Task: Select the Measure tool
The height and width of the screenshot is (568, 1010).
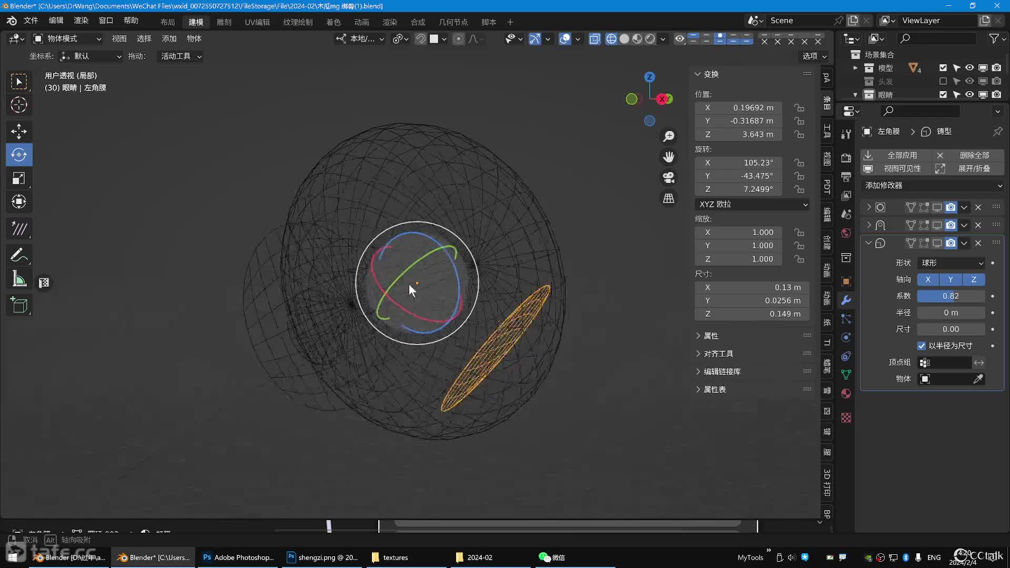Action: pyautogui.click(x=19, y=279)
